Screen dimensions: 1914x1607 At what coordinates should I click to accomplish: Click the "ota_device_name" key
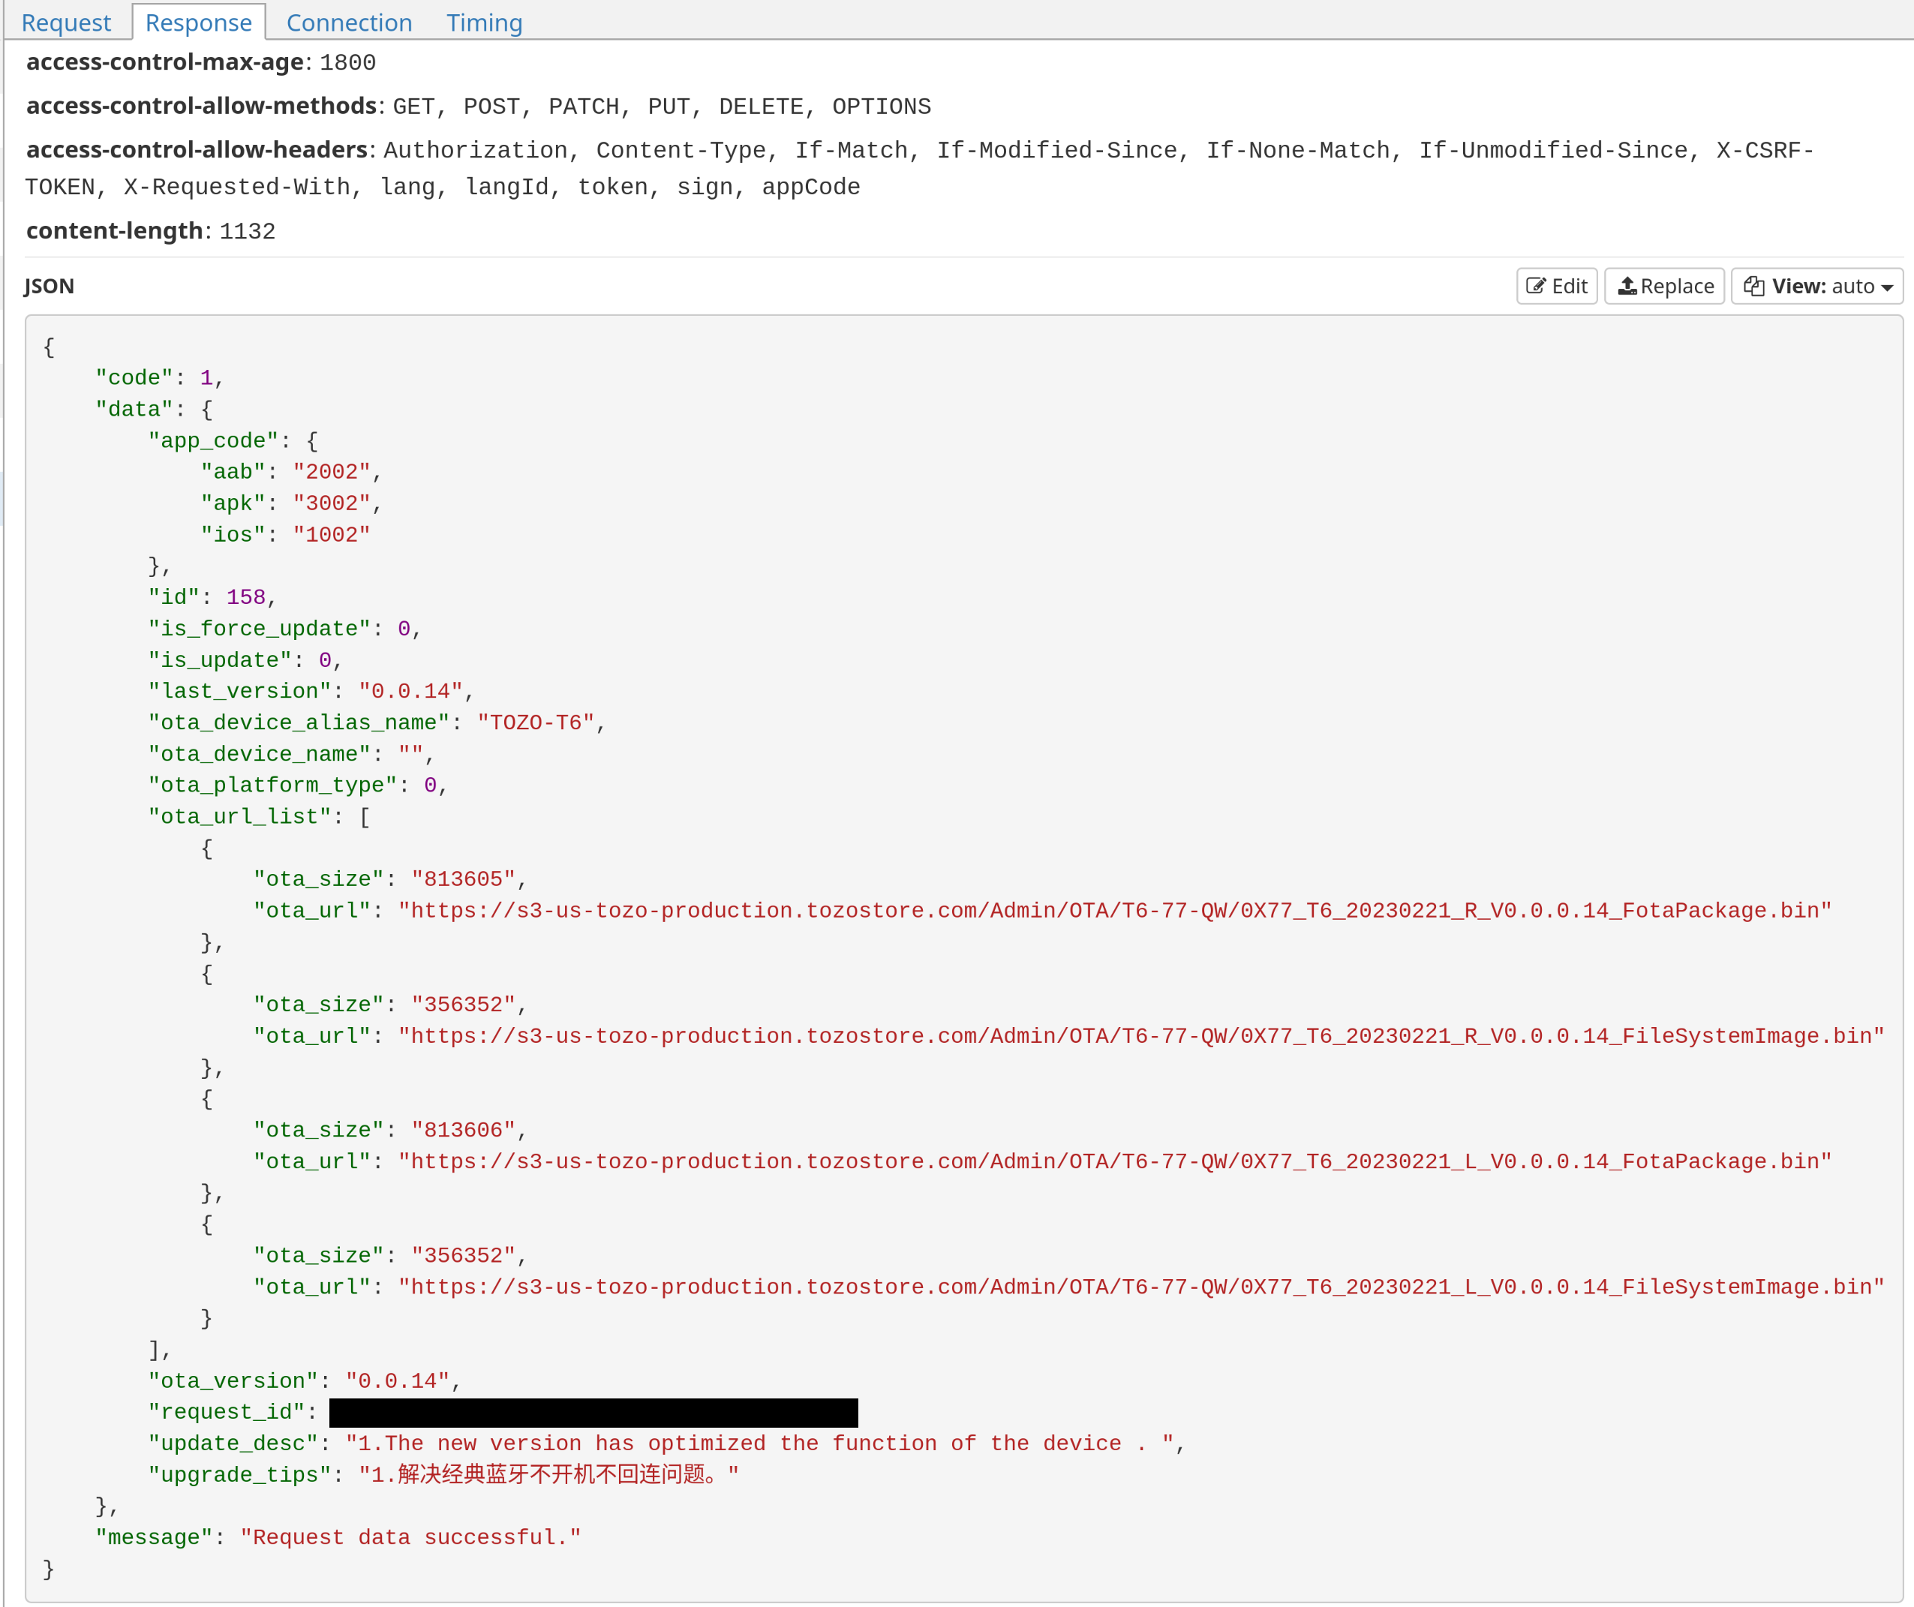point(260,754)
